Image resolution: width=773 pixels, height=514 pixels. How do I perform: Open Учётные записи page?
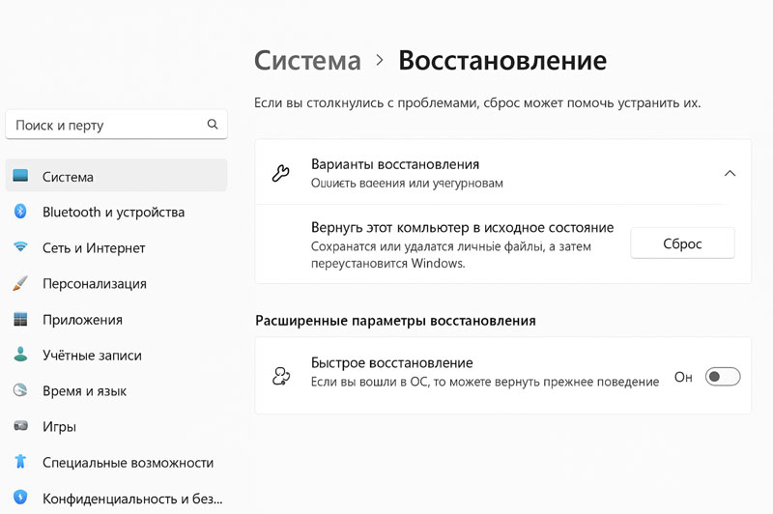click(116, 355)
